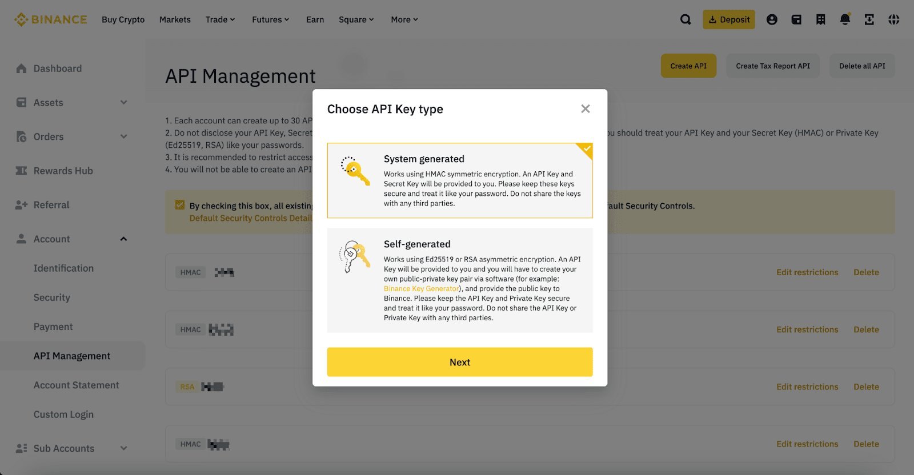Open the notifications bell icon
The height and width of the screenshot is (475, 914).
pos(845,19)
